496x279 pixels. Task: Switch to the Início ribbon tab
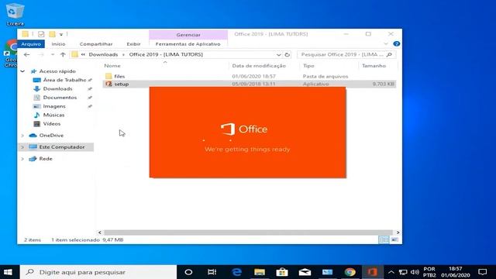(59, 44)
